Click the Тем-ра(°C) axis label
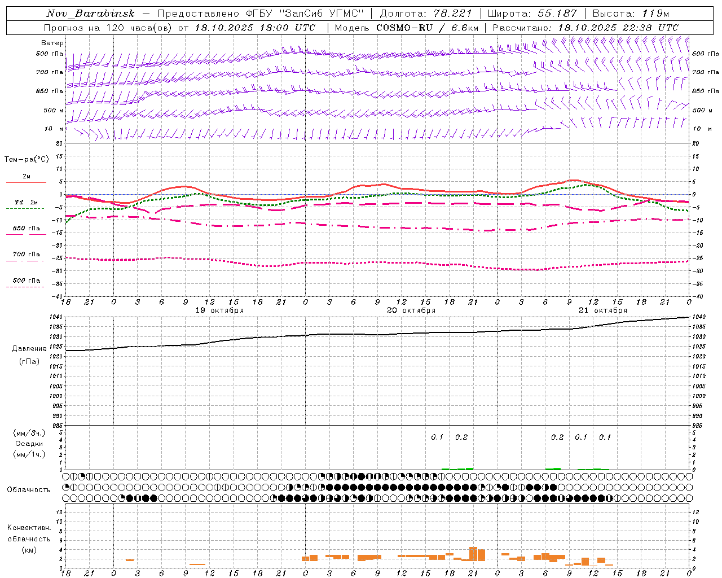 [27, 160]
